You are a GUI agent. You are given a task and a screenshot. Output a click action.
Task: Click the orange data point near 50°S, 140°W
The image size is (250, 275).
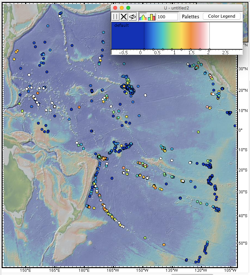point(164,245)
